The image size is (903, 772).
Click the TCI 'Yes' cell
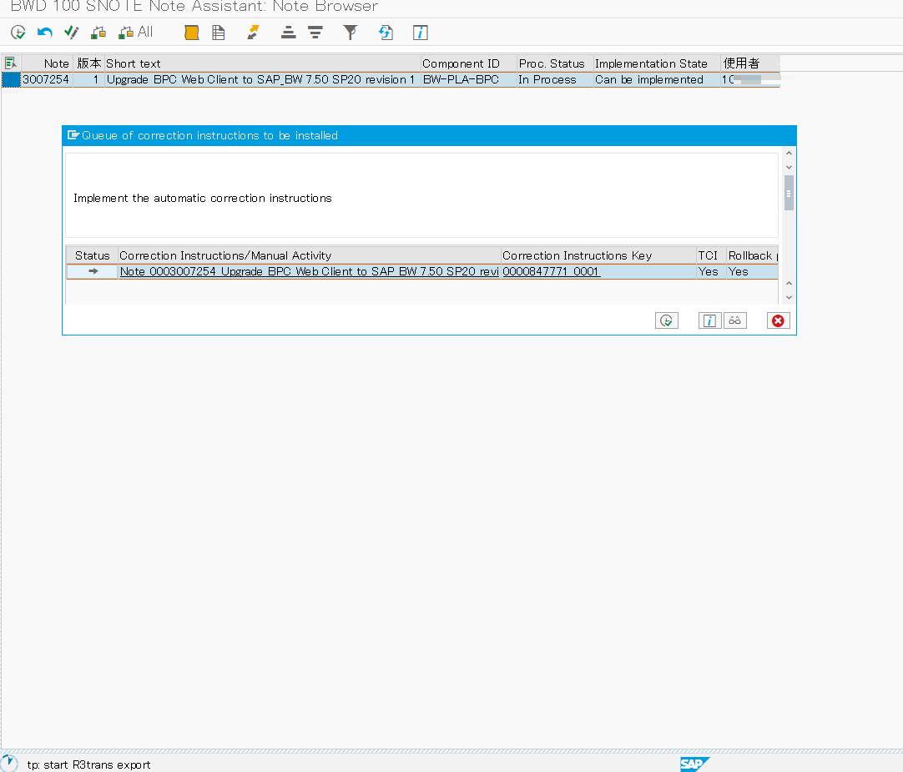(711, 271)
